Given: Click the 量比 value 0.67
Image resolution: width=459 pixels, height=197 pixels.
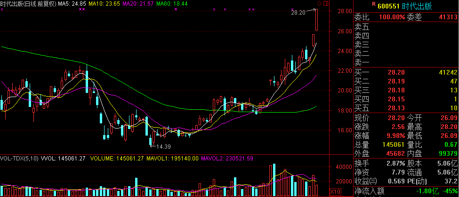Looking at the screenshot, I should (x=451, y=144).
